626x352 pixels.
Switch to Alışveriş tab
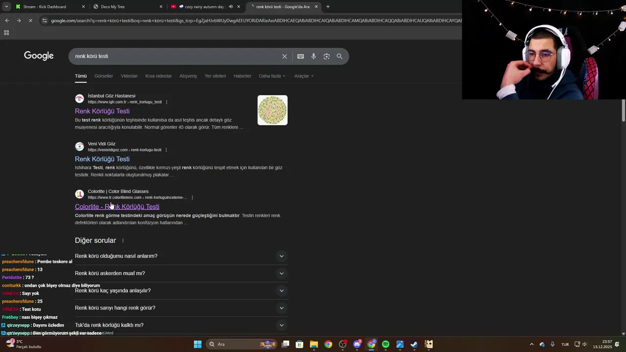[188, 76]
